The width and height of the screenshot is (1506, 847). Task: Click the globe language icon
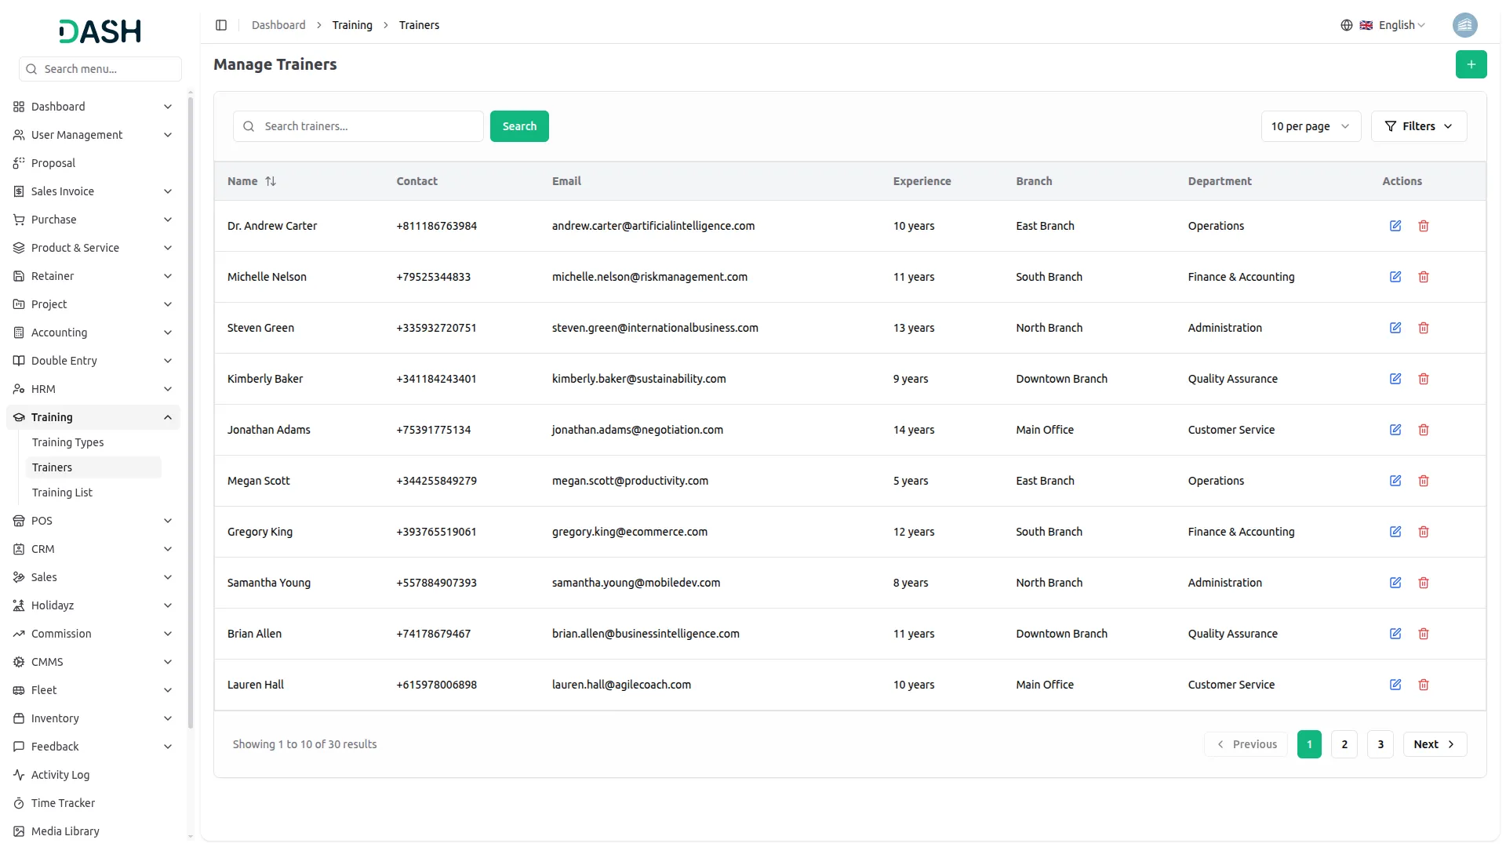1347,25
